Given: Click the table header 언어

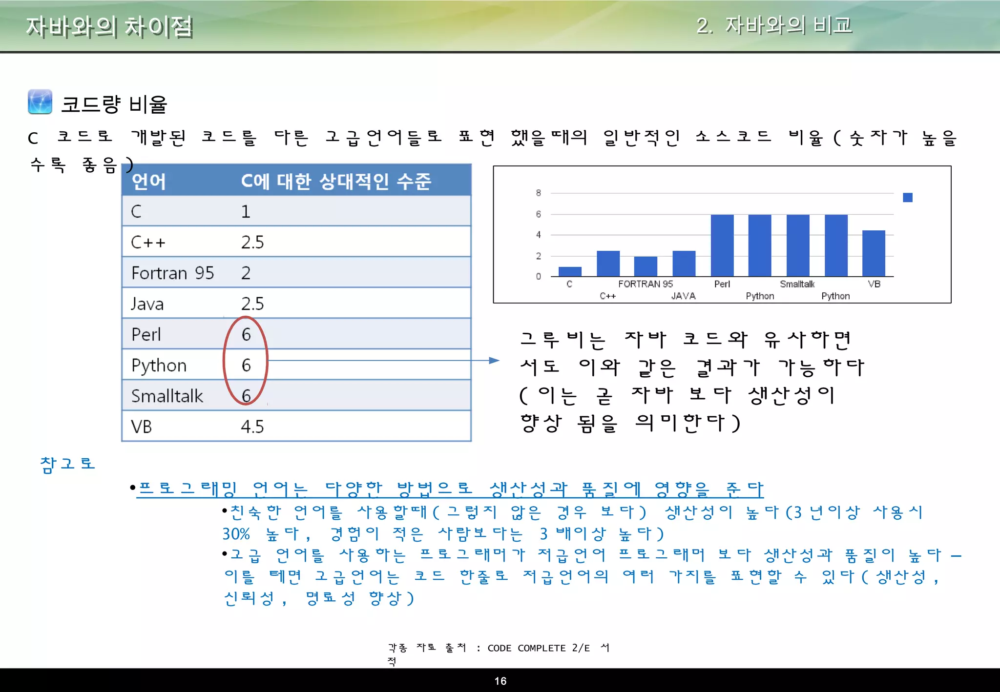Looking at the screenshot, I should tap(149, 181).
